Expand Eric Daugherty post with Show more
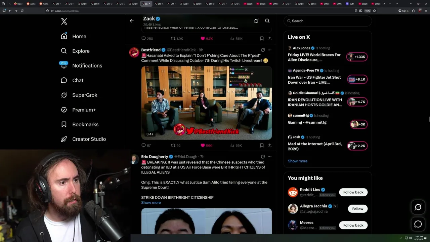Viewport: 430px width, 242px height. 151,203
